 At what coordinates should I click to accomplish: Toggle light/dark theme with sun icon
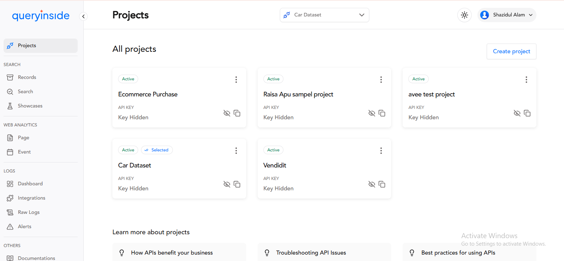[464, 15]
